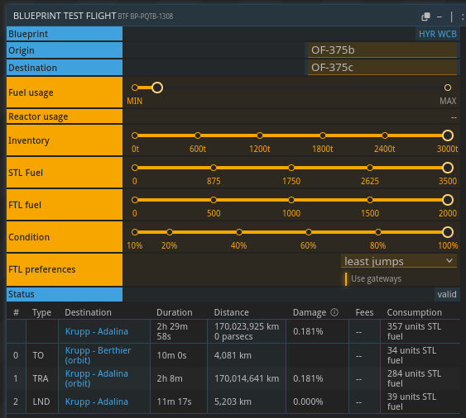Set Fuel usage slider to MAX
The height and width of the screenshot is (418, 466).
(x=448, y=88)
